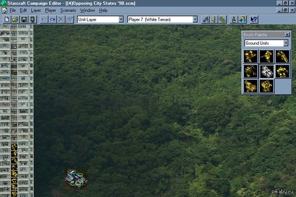The height and width of the screenshot is (197, 296).
Task: Open the Player menu
Action: [50, 10]
